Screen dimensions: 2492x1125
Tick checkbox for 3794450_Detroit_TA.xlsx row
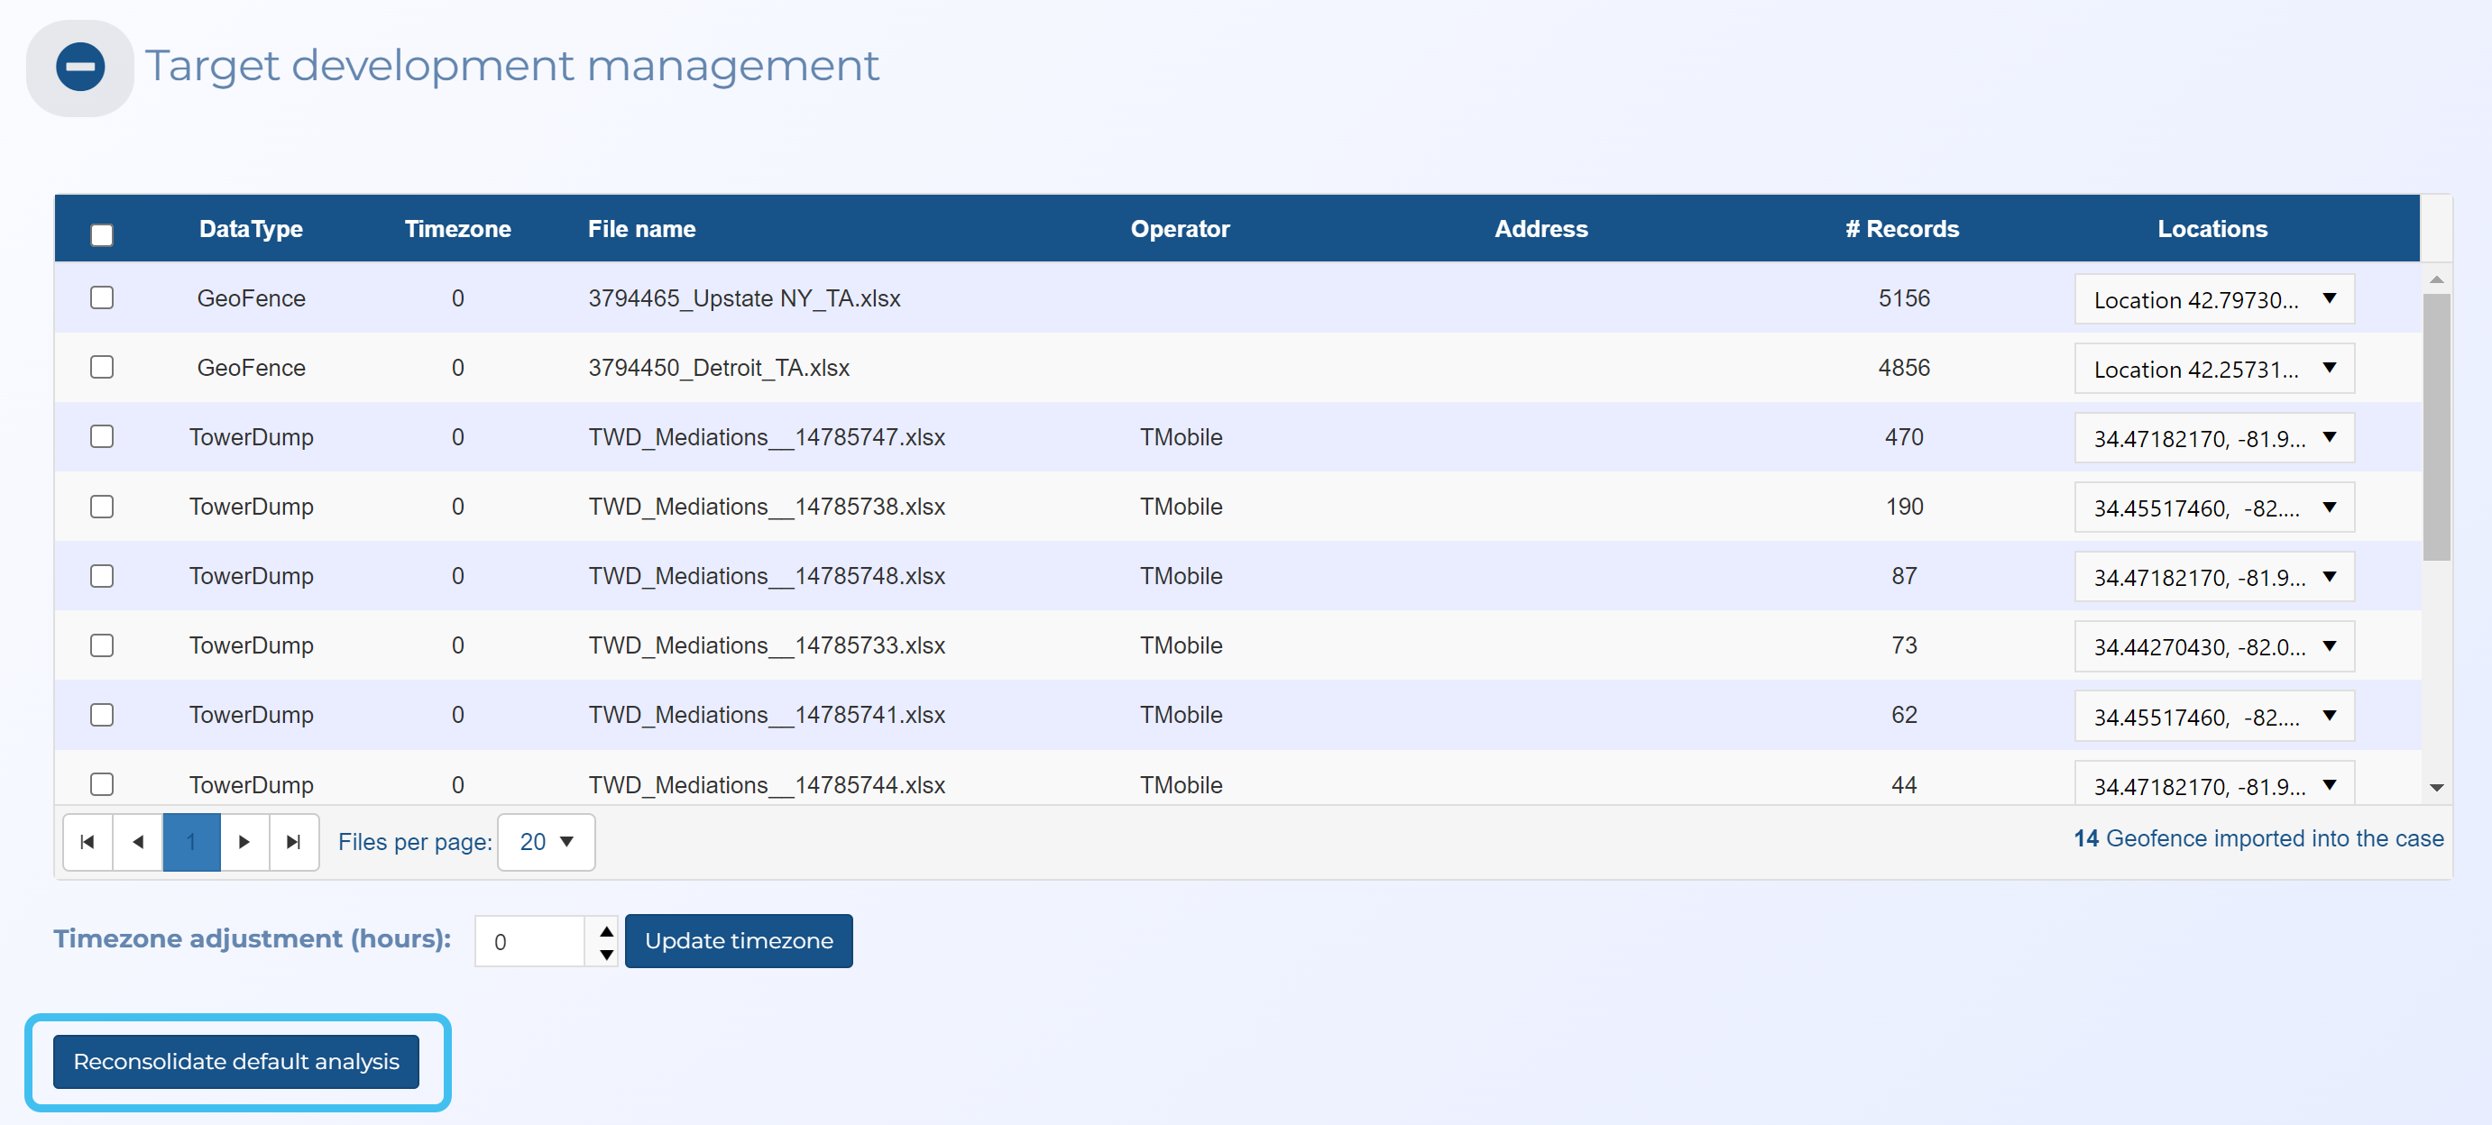click(102, 367)
